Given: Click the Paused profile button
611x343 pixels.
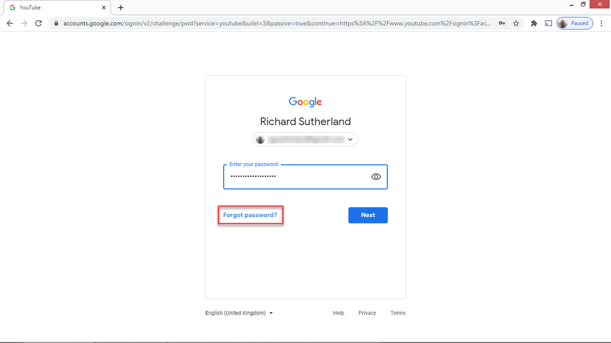Looking at the screenshot, I should 574,23.
